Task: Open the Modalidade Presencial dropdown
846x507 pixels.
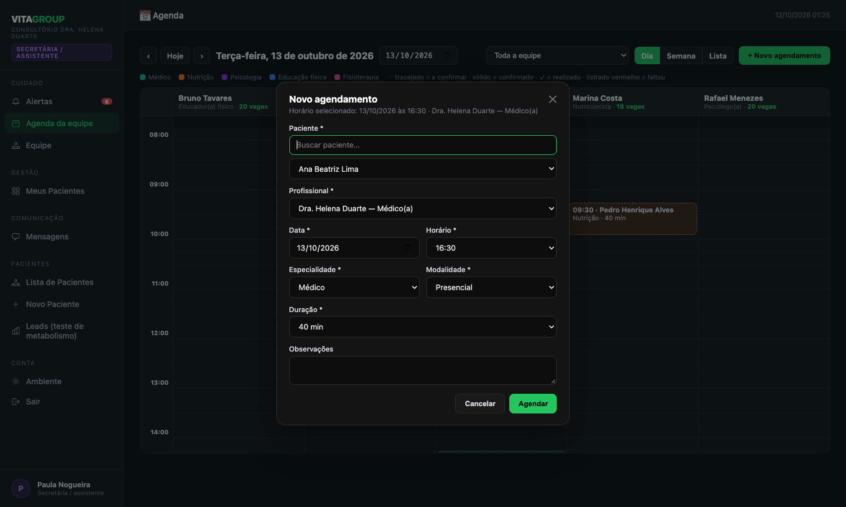Action: pos(491,287)
